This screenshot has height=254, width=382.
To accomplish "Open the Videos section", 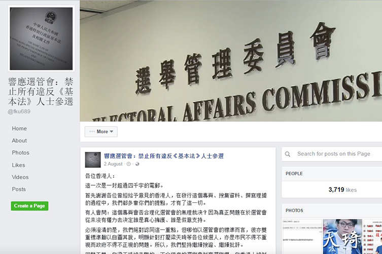I will 20,177.
